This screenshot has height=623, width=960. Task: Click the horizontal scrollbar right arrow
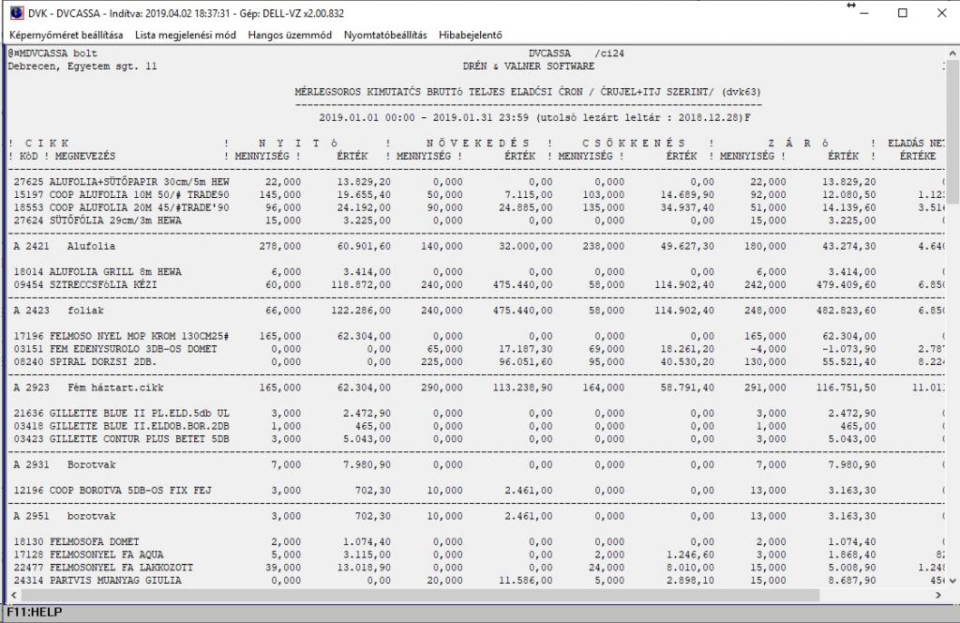pyautogui.click(x=938, y=595)
